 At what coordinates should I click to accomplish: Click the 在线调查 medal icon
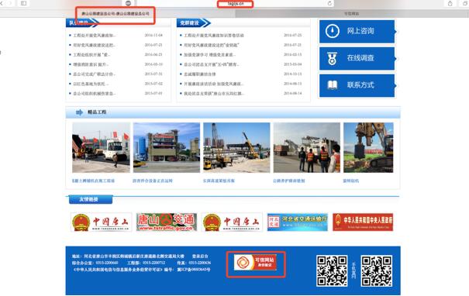coord(332,59)
